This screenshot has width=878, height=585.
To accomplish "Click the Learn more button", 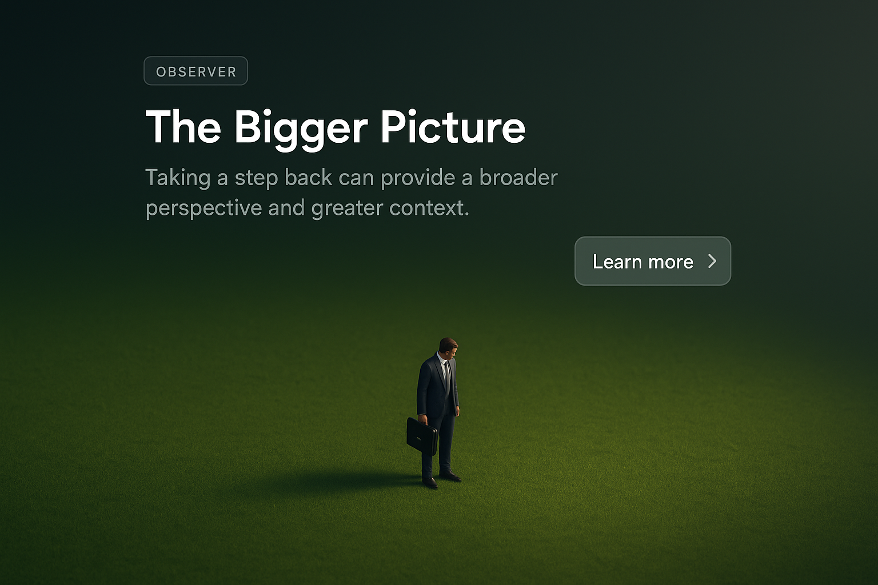I will coord(653,261).
